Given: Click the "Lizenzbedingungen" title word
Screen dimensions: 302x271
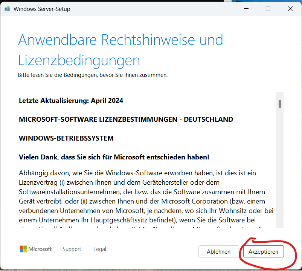Looking at the screenshot, I should (79, 60).
